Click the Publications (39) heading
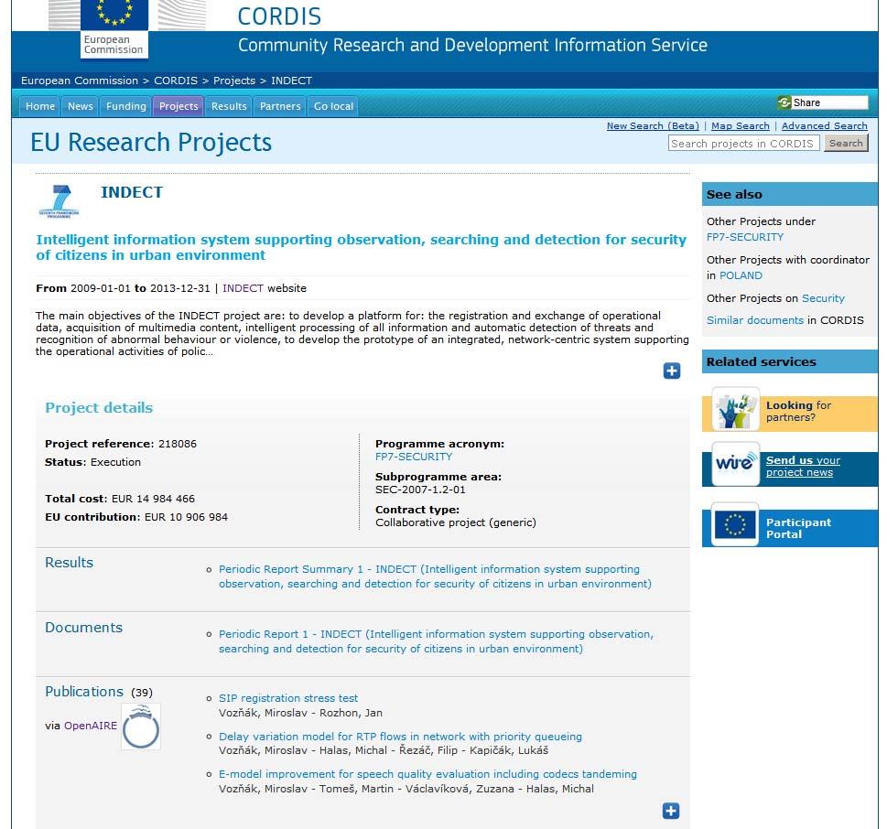 (99, 692)
